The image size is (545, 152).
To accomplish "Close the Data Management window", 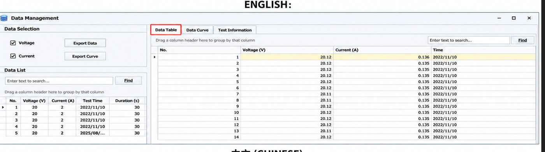I will point(529,18).
